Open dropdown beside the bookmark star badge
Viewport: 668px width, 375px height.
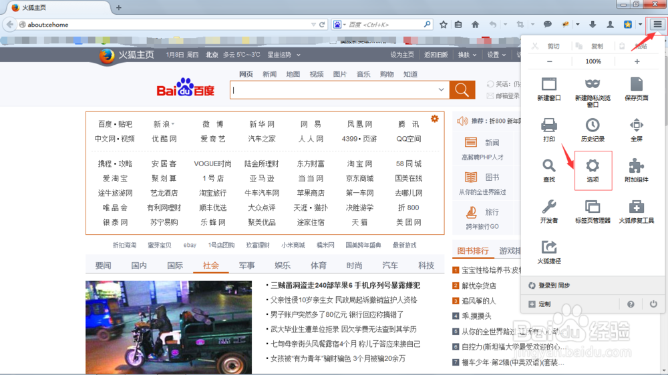[640, 25]
